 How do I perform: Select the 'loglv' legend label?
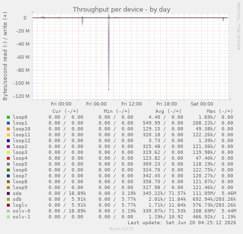point(20,205)
